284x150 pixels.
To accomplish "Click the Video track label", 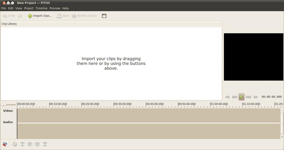I will click(x=8, y=111).
